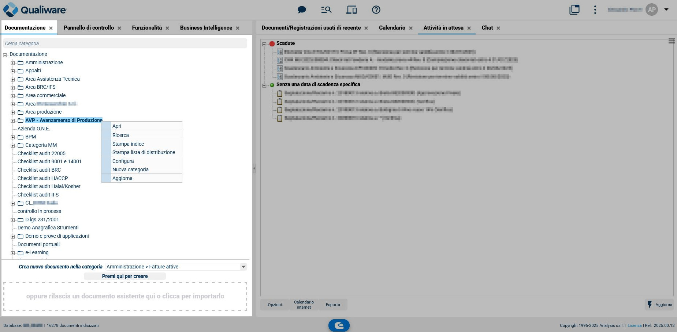
Task: Click Aggiorna button with lightning icon
Action: coord(659,305)
